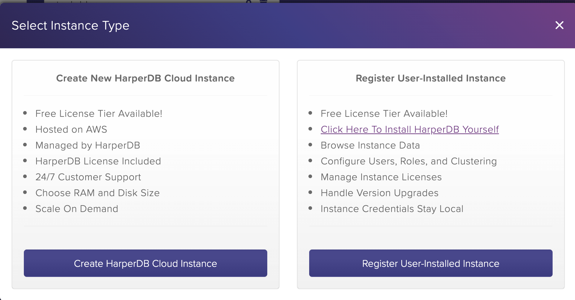Click the Hosted on AWS item
The width and height of the screenshot is (575, 300).
point(71,129)
